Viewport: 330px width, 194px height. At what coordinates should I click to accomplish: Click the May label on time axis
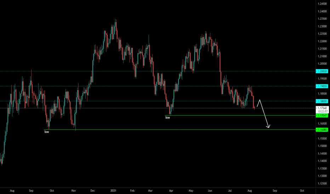click(191, 191)
